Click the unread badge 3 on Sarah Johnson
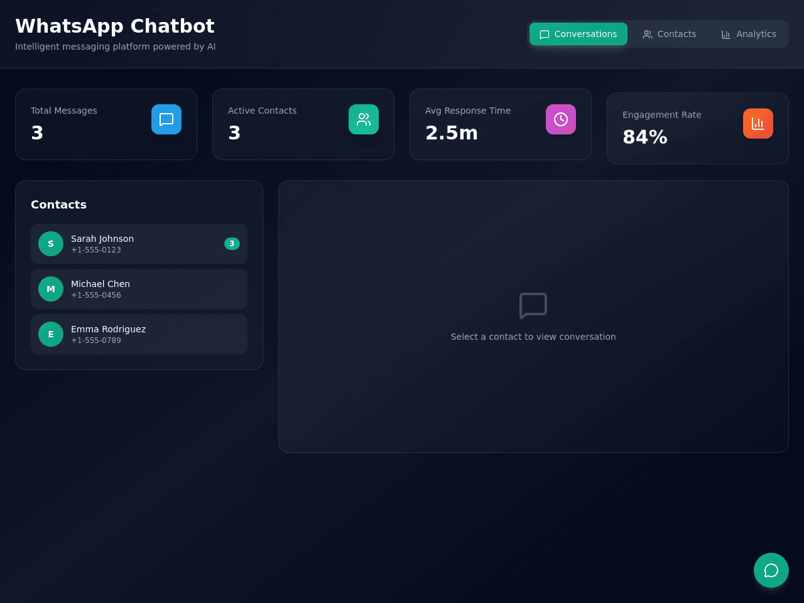This screenshot has width=804, height=603. [x=232, y=244]
